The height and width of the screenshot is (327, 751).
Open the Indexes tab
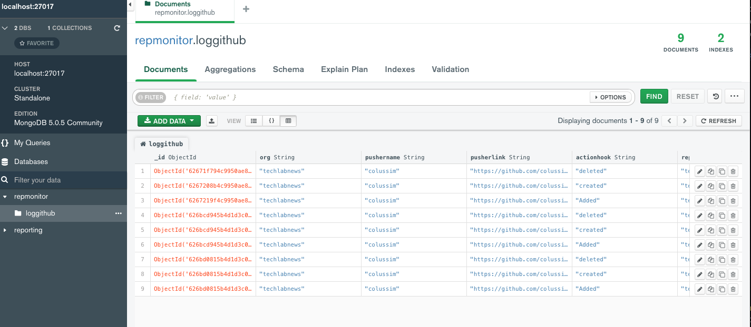coord(399,69)
